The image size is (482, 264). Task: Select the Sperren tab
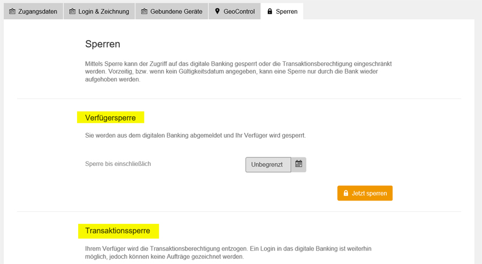click(x=282, y=11)
